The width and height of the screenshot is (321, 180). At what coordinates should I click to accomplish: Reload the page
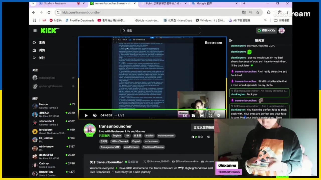click(49, 12)
